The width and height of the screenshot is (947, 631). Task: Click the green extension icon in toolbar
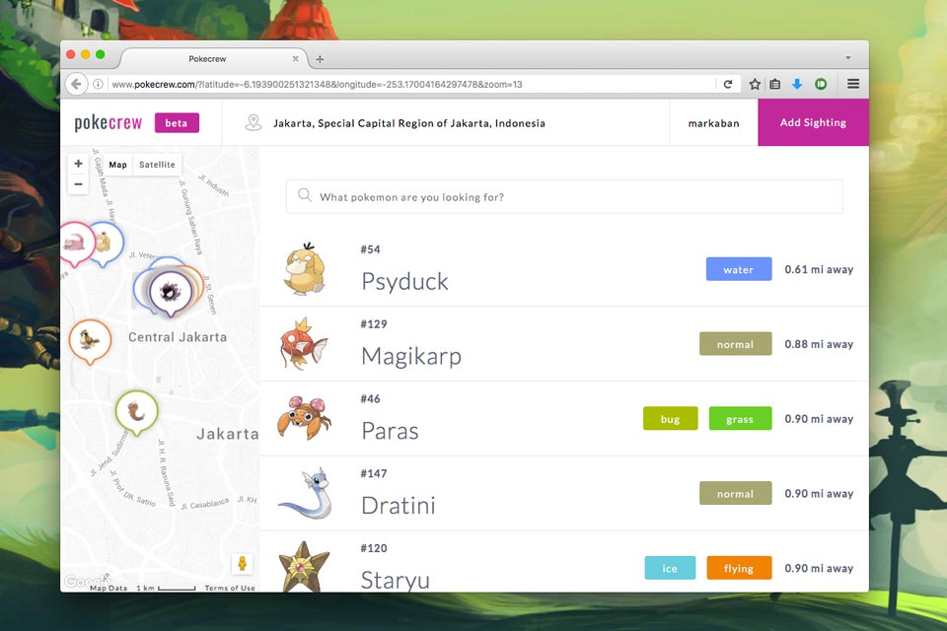tap(820, 84)
